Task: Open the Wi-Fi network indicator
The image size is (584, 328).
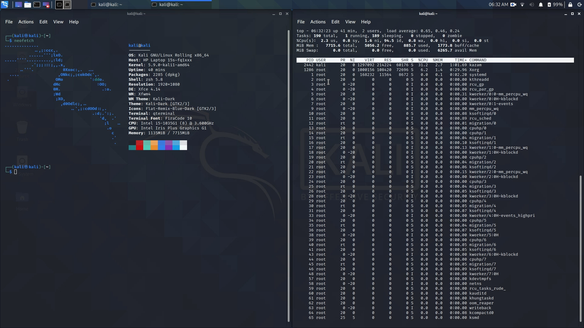Action: coord(522,5)
